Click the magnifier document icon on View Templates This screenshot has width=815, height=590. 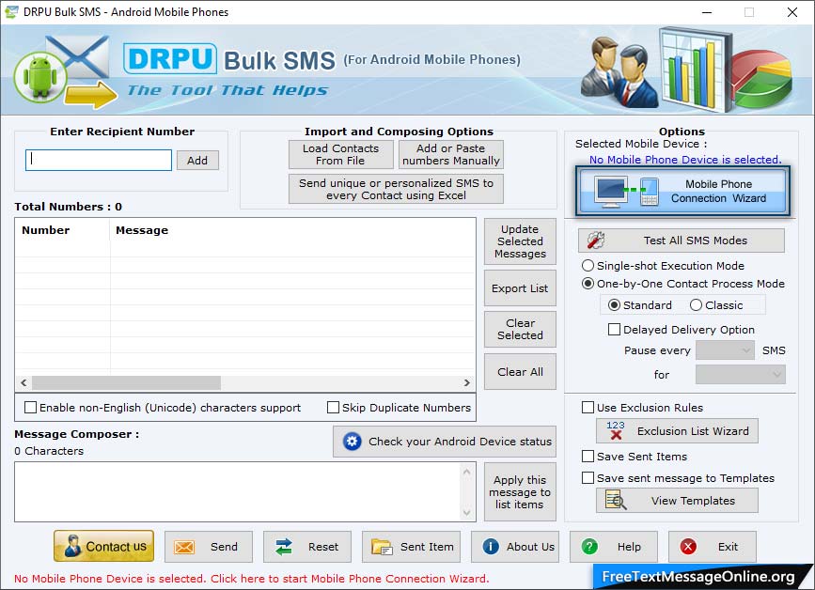coord(616,500)
